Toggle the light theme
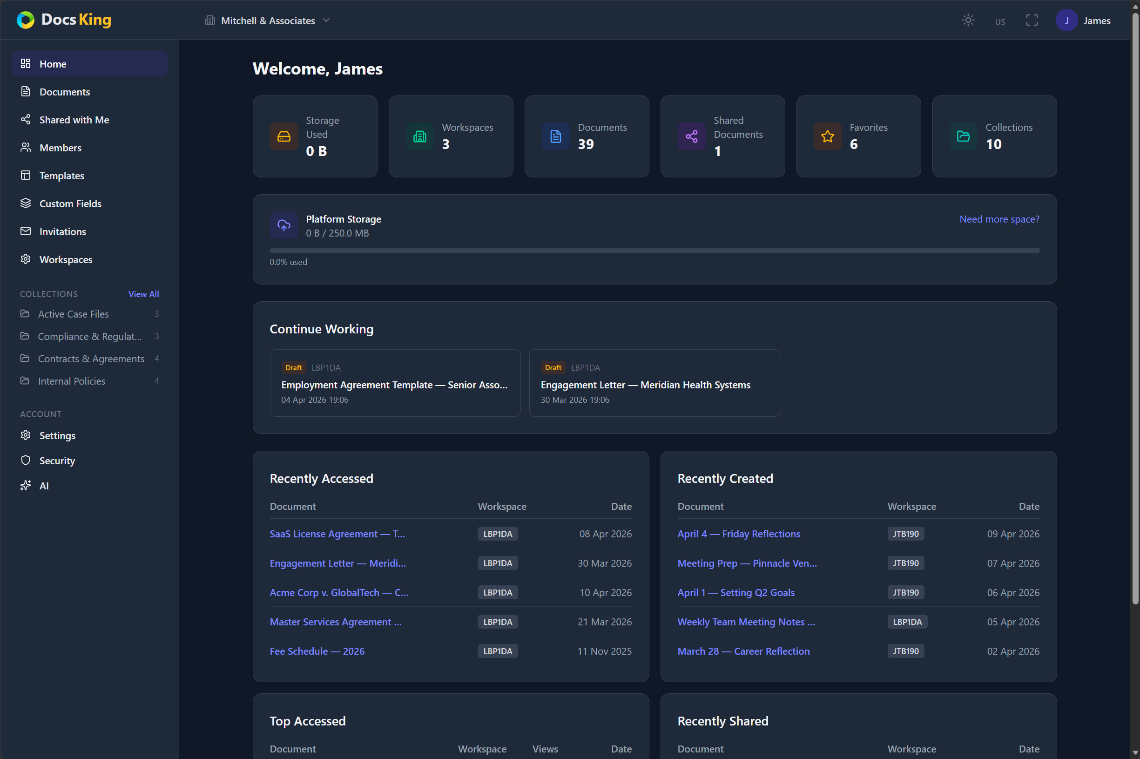Screen dimensions: 1140x759 click(968, 20)
